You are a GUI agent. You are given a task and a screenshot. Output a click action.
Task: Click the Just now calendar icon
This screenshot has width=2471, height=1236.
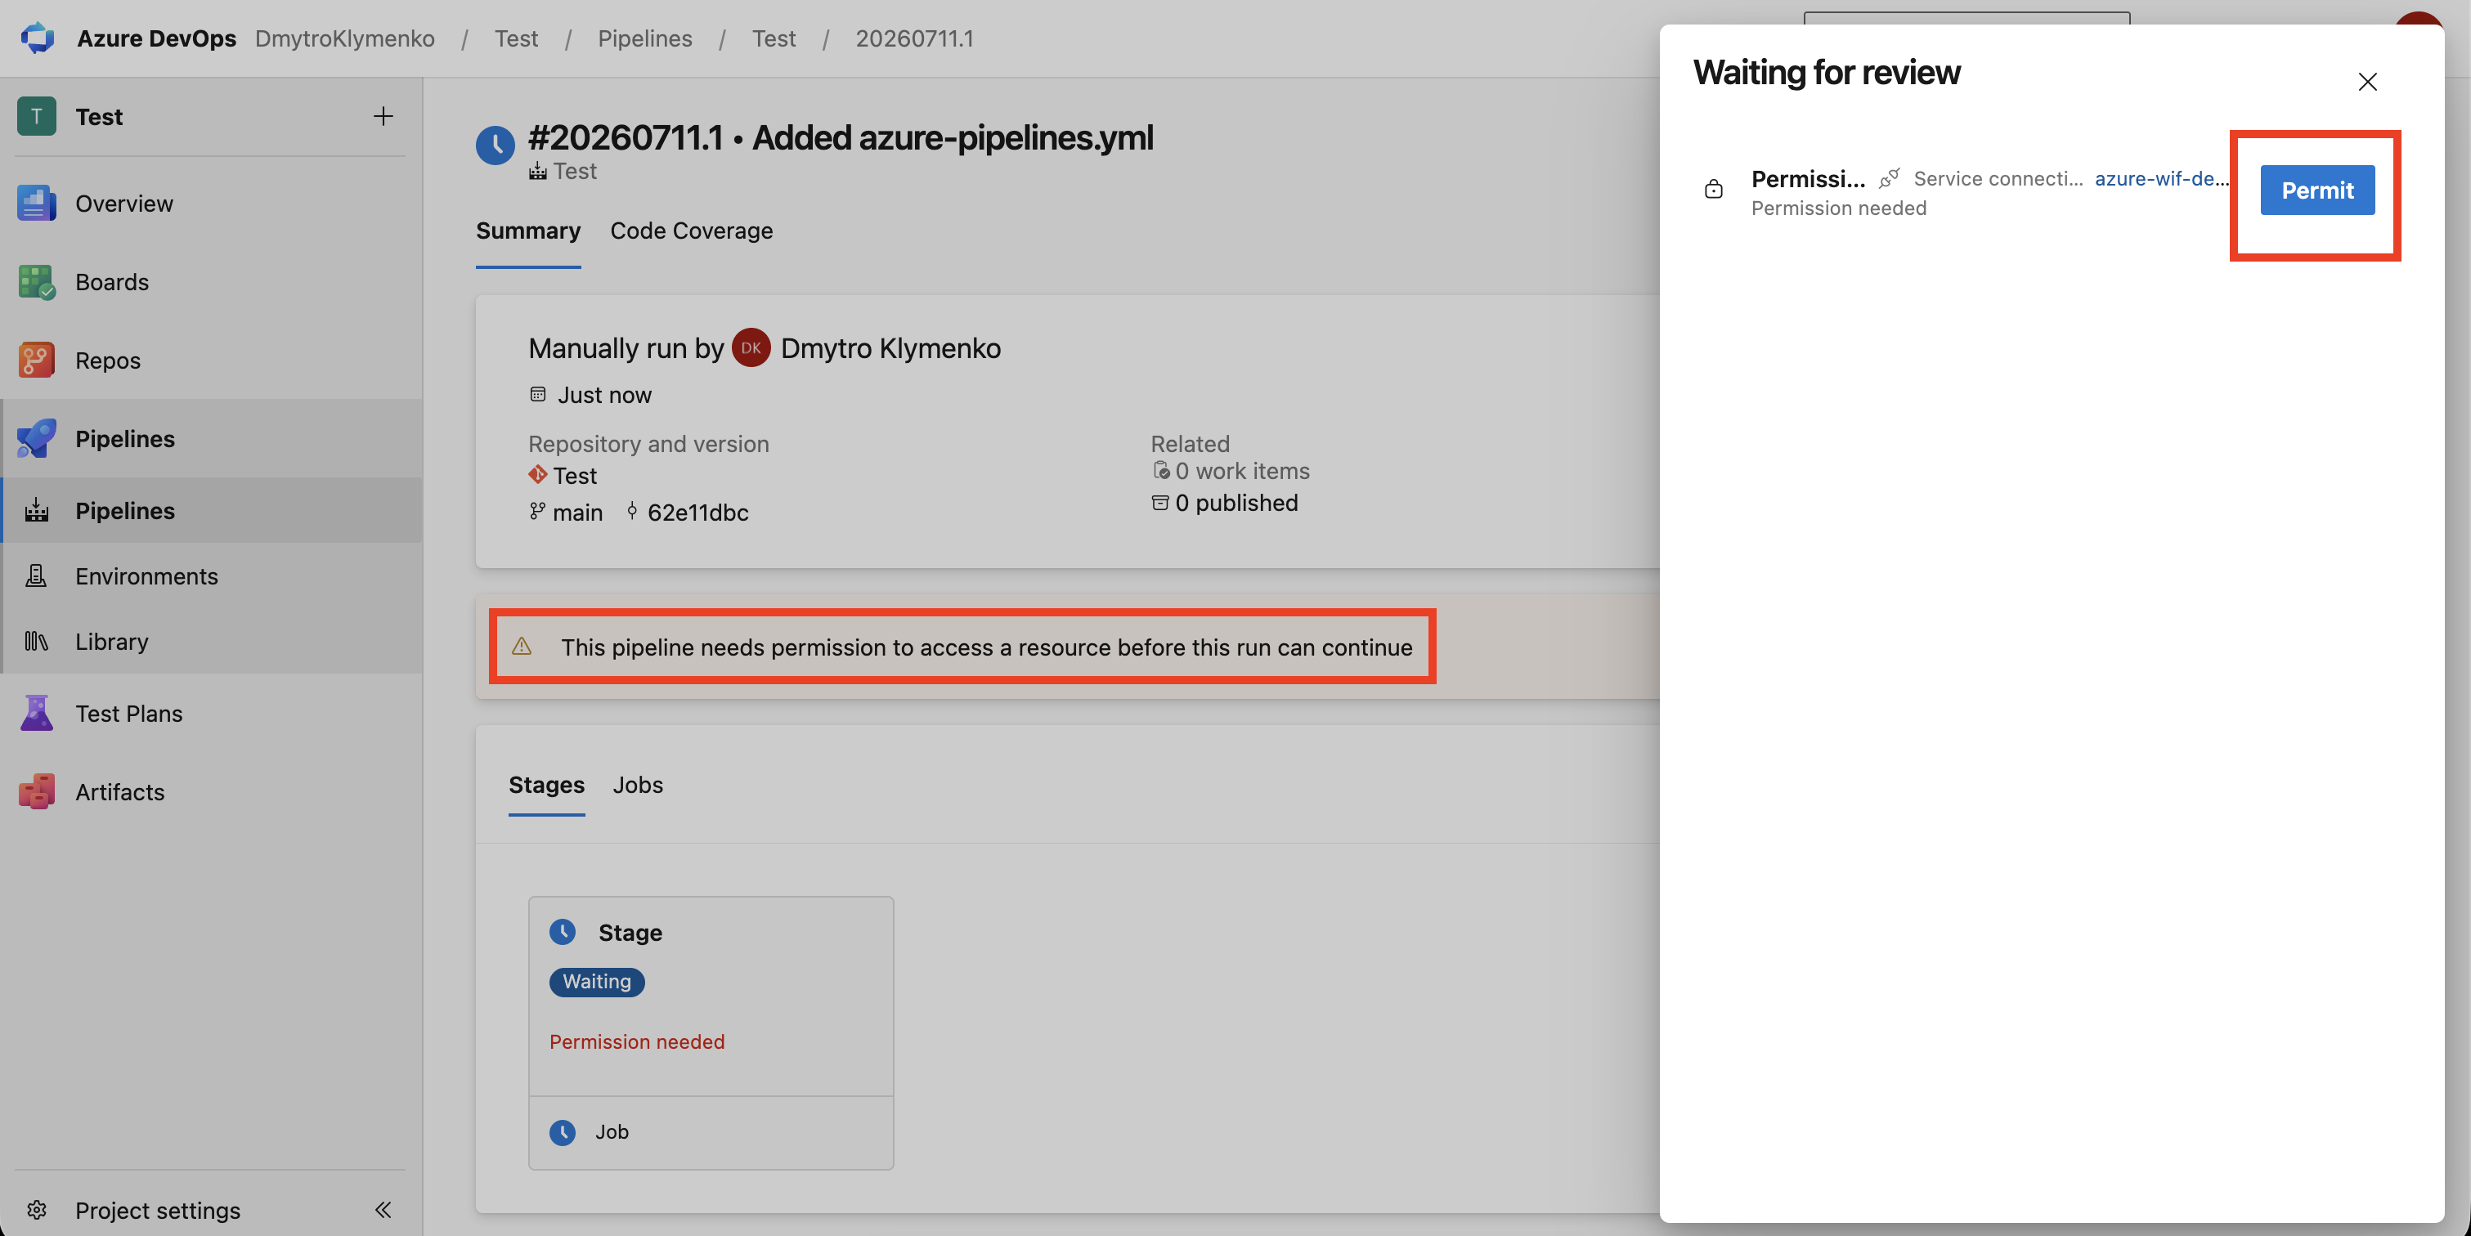coord(538,394)
